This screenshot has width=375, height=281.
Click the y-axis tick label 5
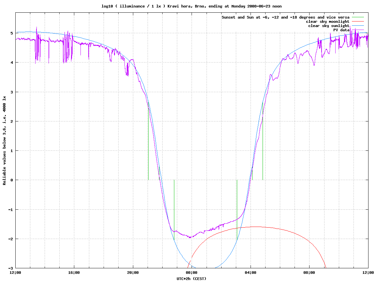point(12,33)
